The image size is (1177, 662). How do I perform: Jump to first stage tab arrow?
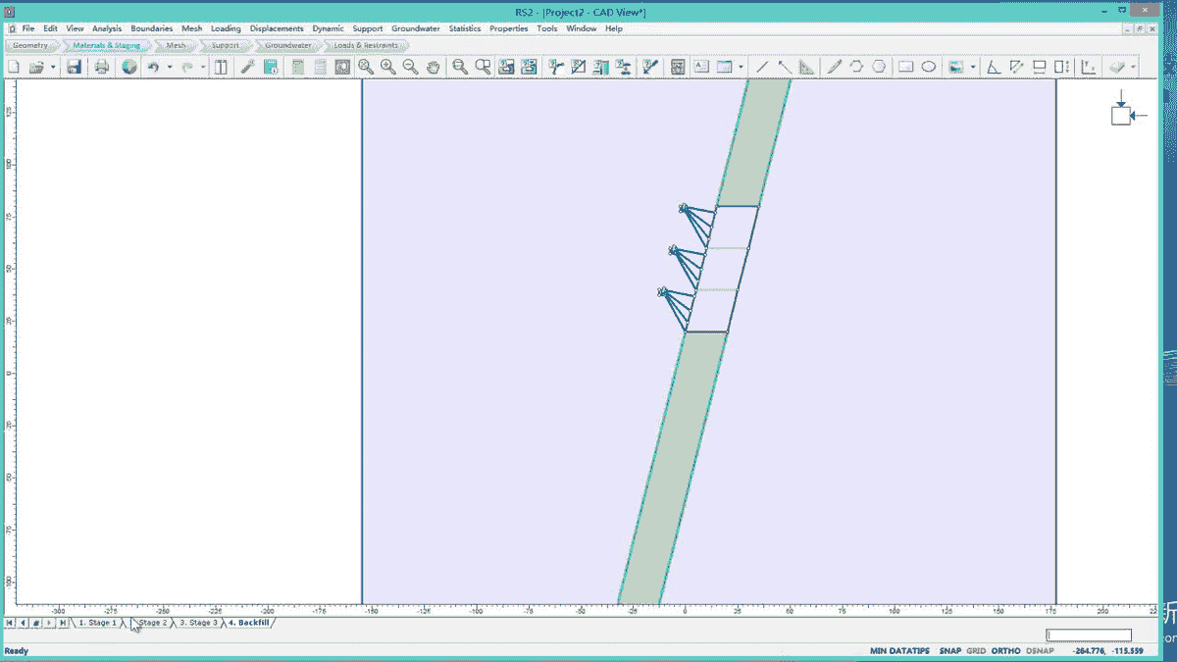click(x=10, y=623)
